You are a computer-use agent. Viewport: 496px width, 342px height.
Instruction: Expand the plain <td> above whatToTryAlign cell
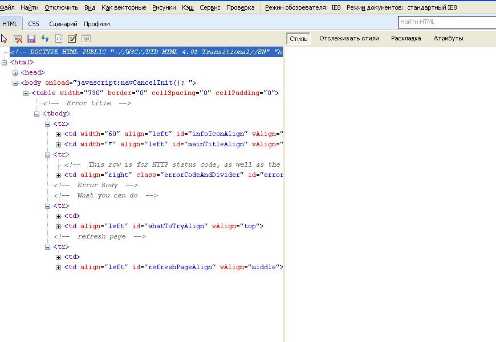pos(59,216)
